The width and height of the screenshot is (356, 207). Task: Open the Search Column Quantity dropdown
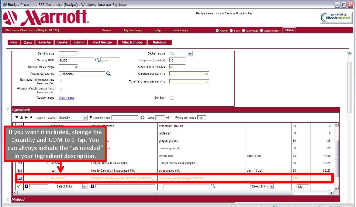85,117
